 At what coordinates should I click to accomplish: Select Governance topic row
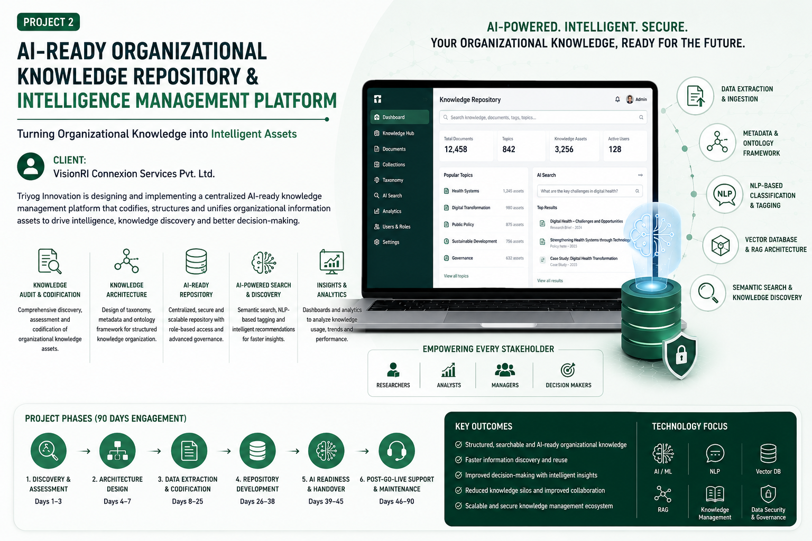(484, 258)
